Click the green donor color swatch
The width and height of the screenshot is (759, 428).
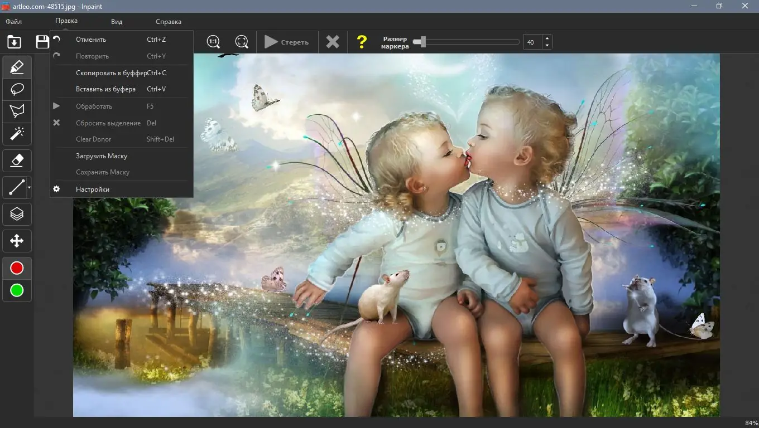17,290
